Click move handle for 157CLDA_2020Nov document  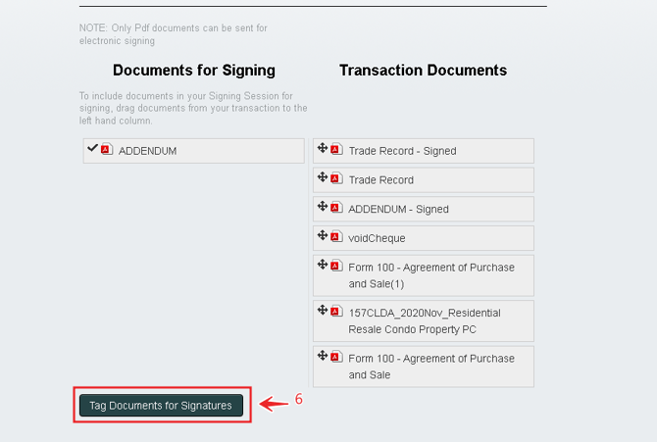(x=323, y=311)
